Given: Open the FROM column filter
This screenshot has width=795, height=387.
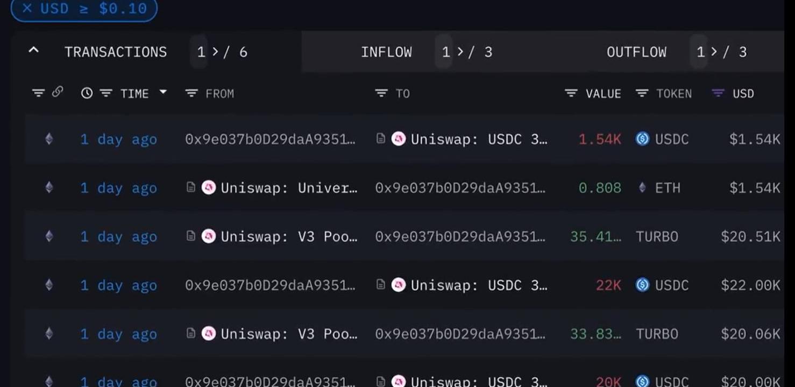Looking at the screenshot, I should (191, 94).
